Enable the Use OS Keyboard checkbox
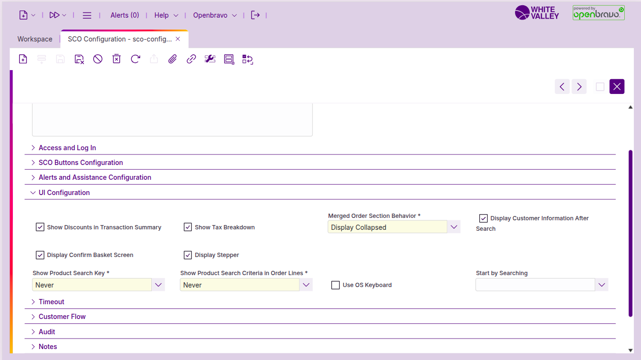This screenshot has width=641, height=360. (x=336, y=285)
